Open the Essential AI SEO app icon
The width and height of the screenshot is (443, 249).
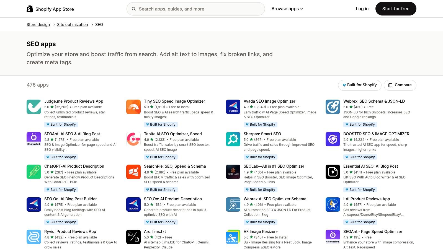click(x=333, y=172)
